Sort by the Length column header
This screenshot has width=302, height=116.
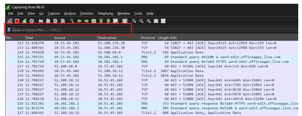click(163, 38)
